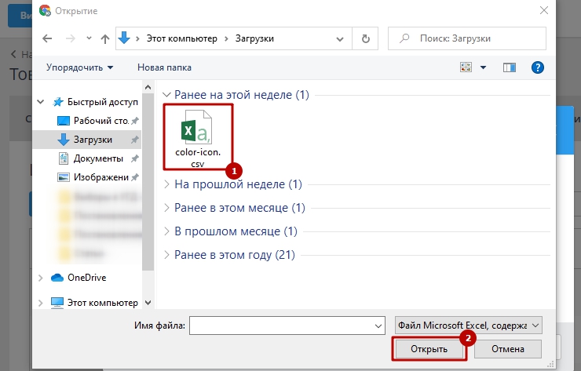Open the help question mark icon
The image size is (581, 371).
[x=538, y=67]
